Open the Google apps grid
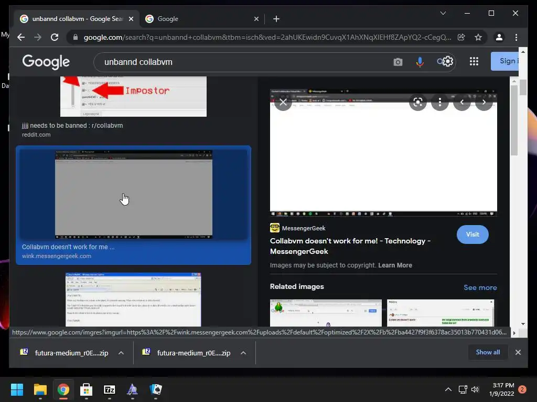The height and width of the screenshot is (402, 537). pos(474,62)
